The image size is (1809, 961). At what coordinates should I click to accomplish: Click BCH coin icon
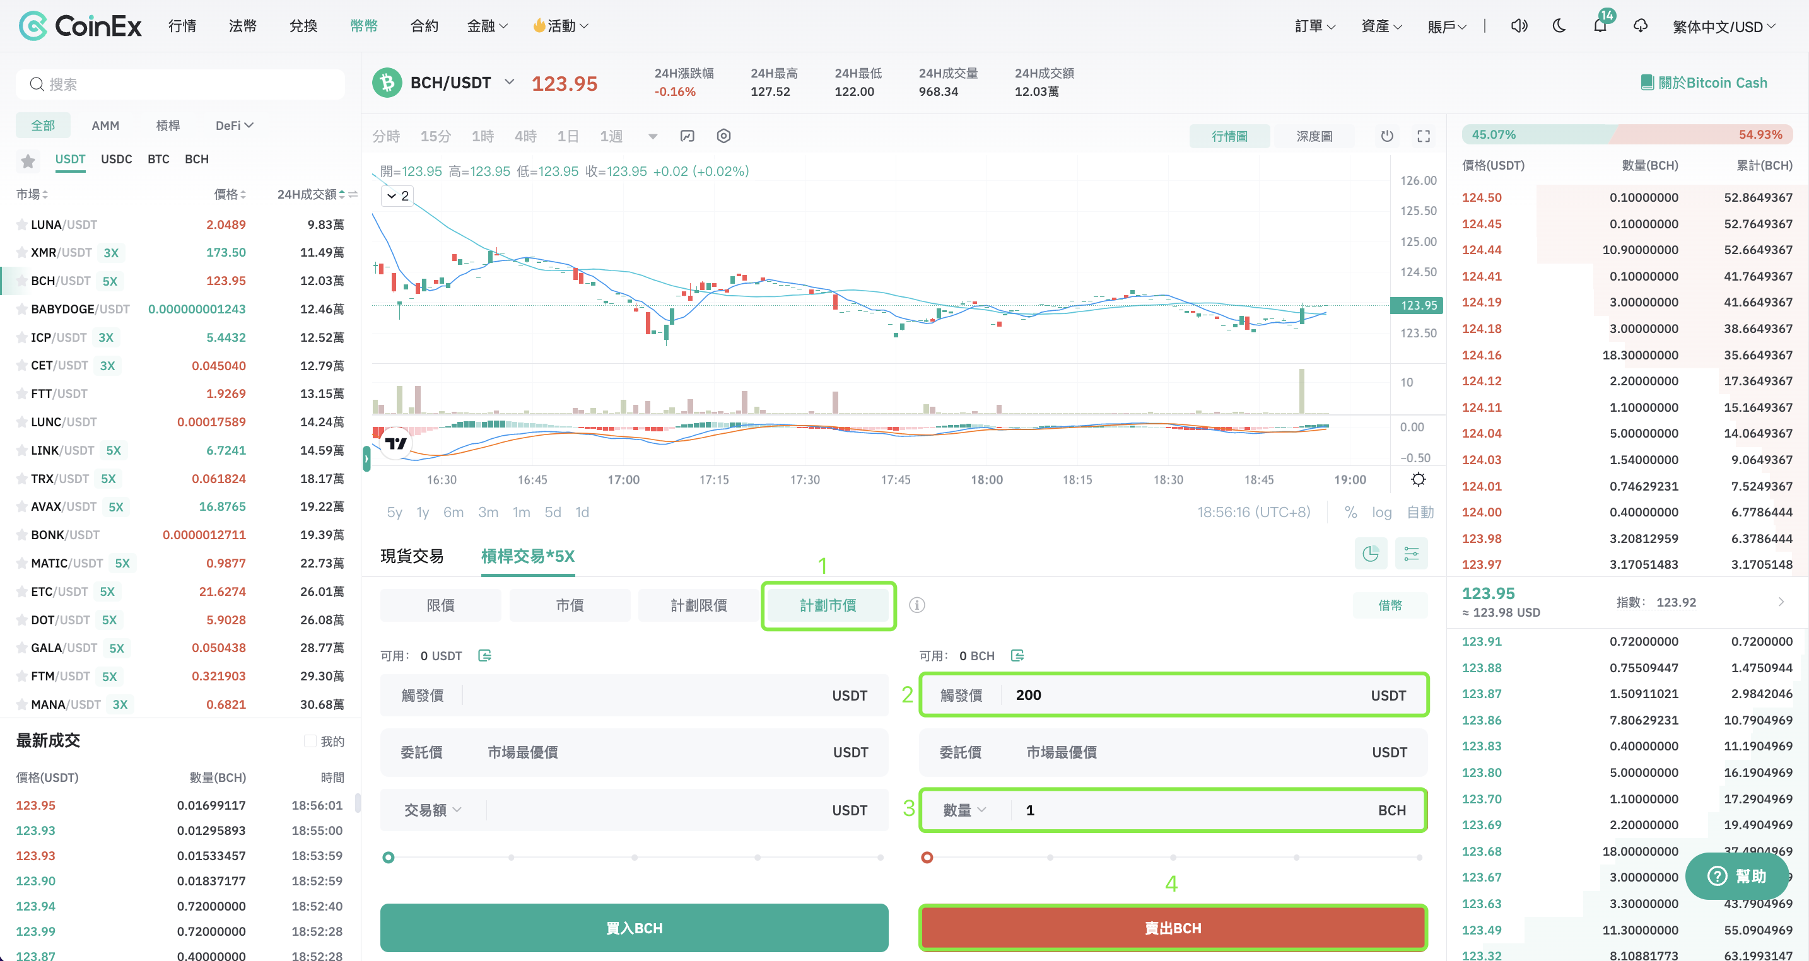387,83
